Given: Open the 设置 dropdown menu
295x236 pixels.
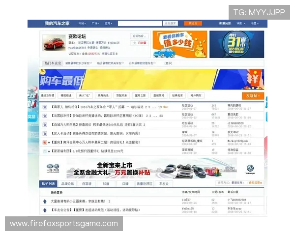Looking at the screenshot, I should (255, 23).
